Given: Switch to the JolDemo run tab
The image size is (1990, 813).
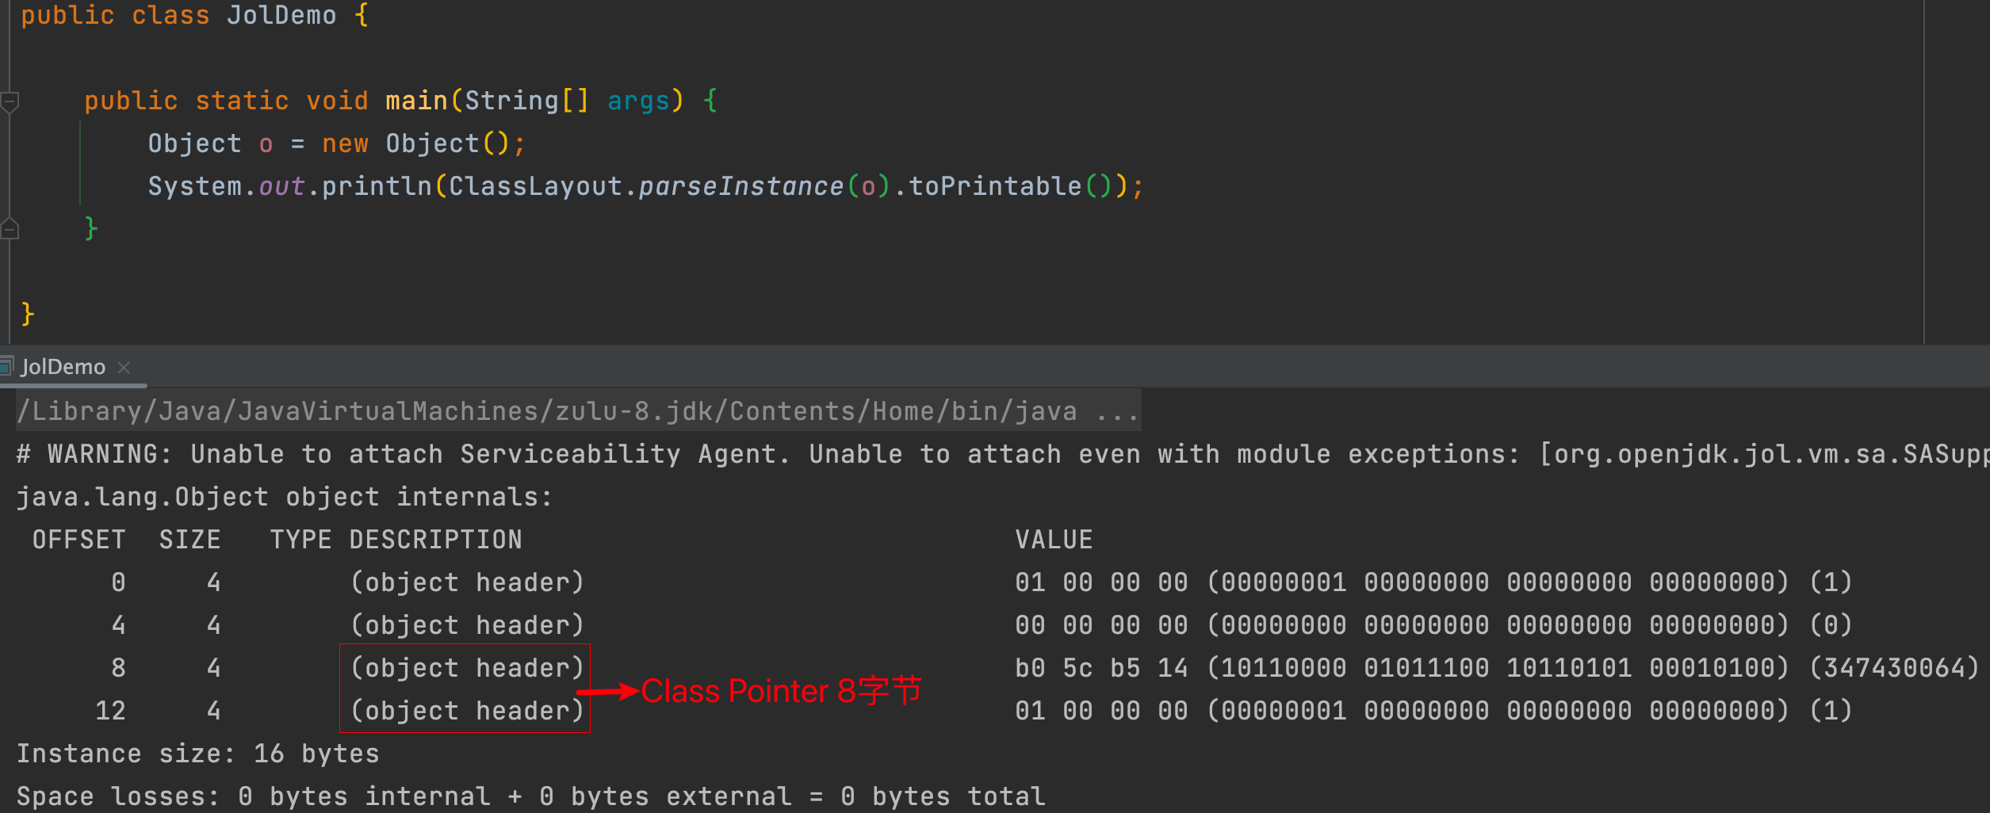Looking at the screenshot, I should click(x=63, y=367).
